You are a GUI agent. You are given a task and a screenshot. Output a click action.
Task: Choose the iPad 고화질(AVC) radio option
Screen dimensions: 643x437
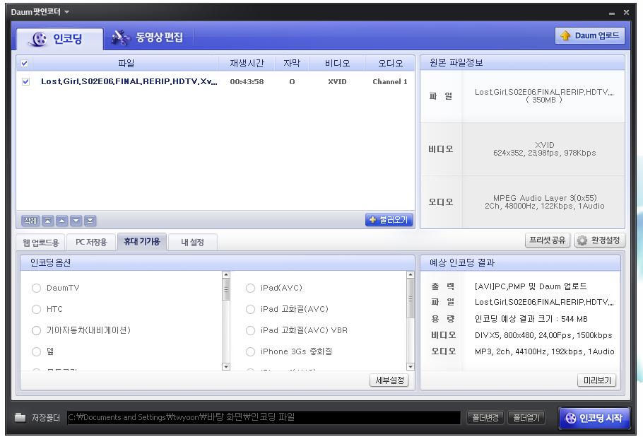coord(250,309)
